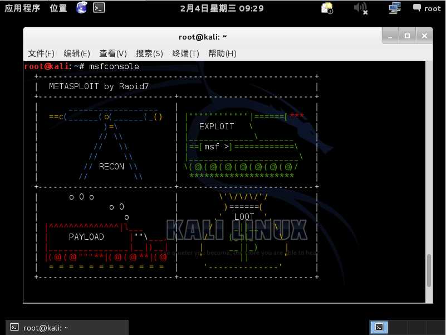
Task: Click the date and time clock 09:29
Action: coord(222,8)
